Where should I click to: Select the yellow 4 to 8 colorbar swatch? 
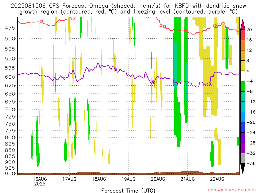pos(243,66)
